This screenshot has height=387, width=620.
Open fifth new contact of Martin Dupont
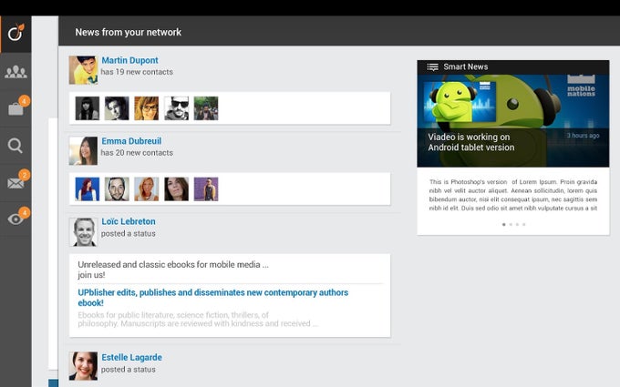pyautogui.click(x=206, y=108)
